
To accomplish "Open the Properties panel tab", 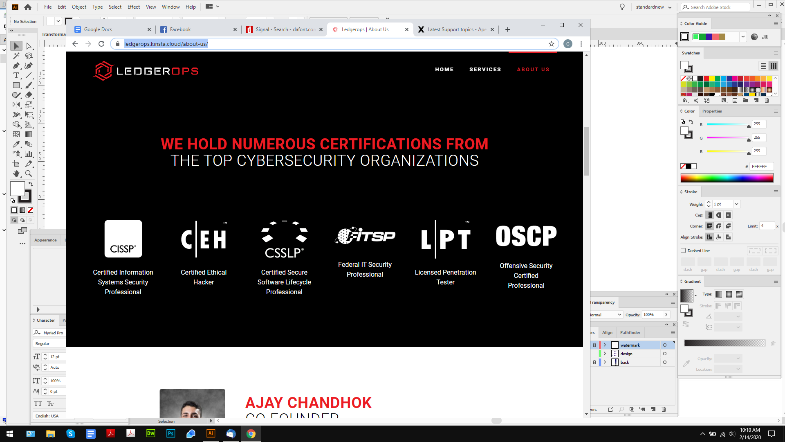I will (712, 111).
